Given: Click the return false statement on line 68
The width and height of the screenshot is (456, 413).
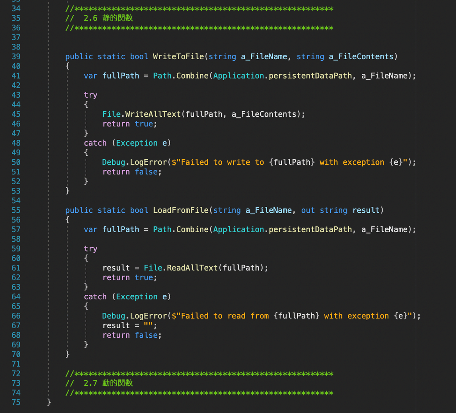Looking at the screenshot, I should coord(131,335).
